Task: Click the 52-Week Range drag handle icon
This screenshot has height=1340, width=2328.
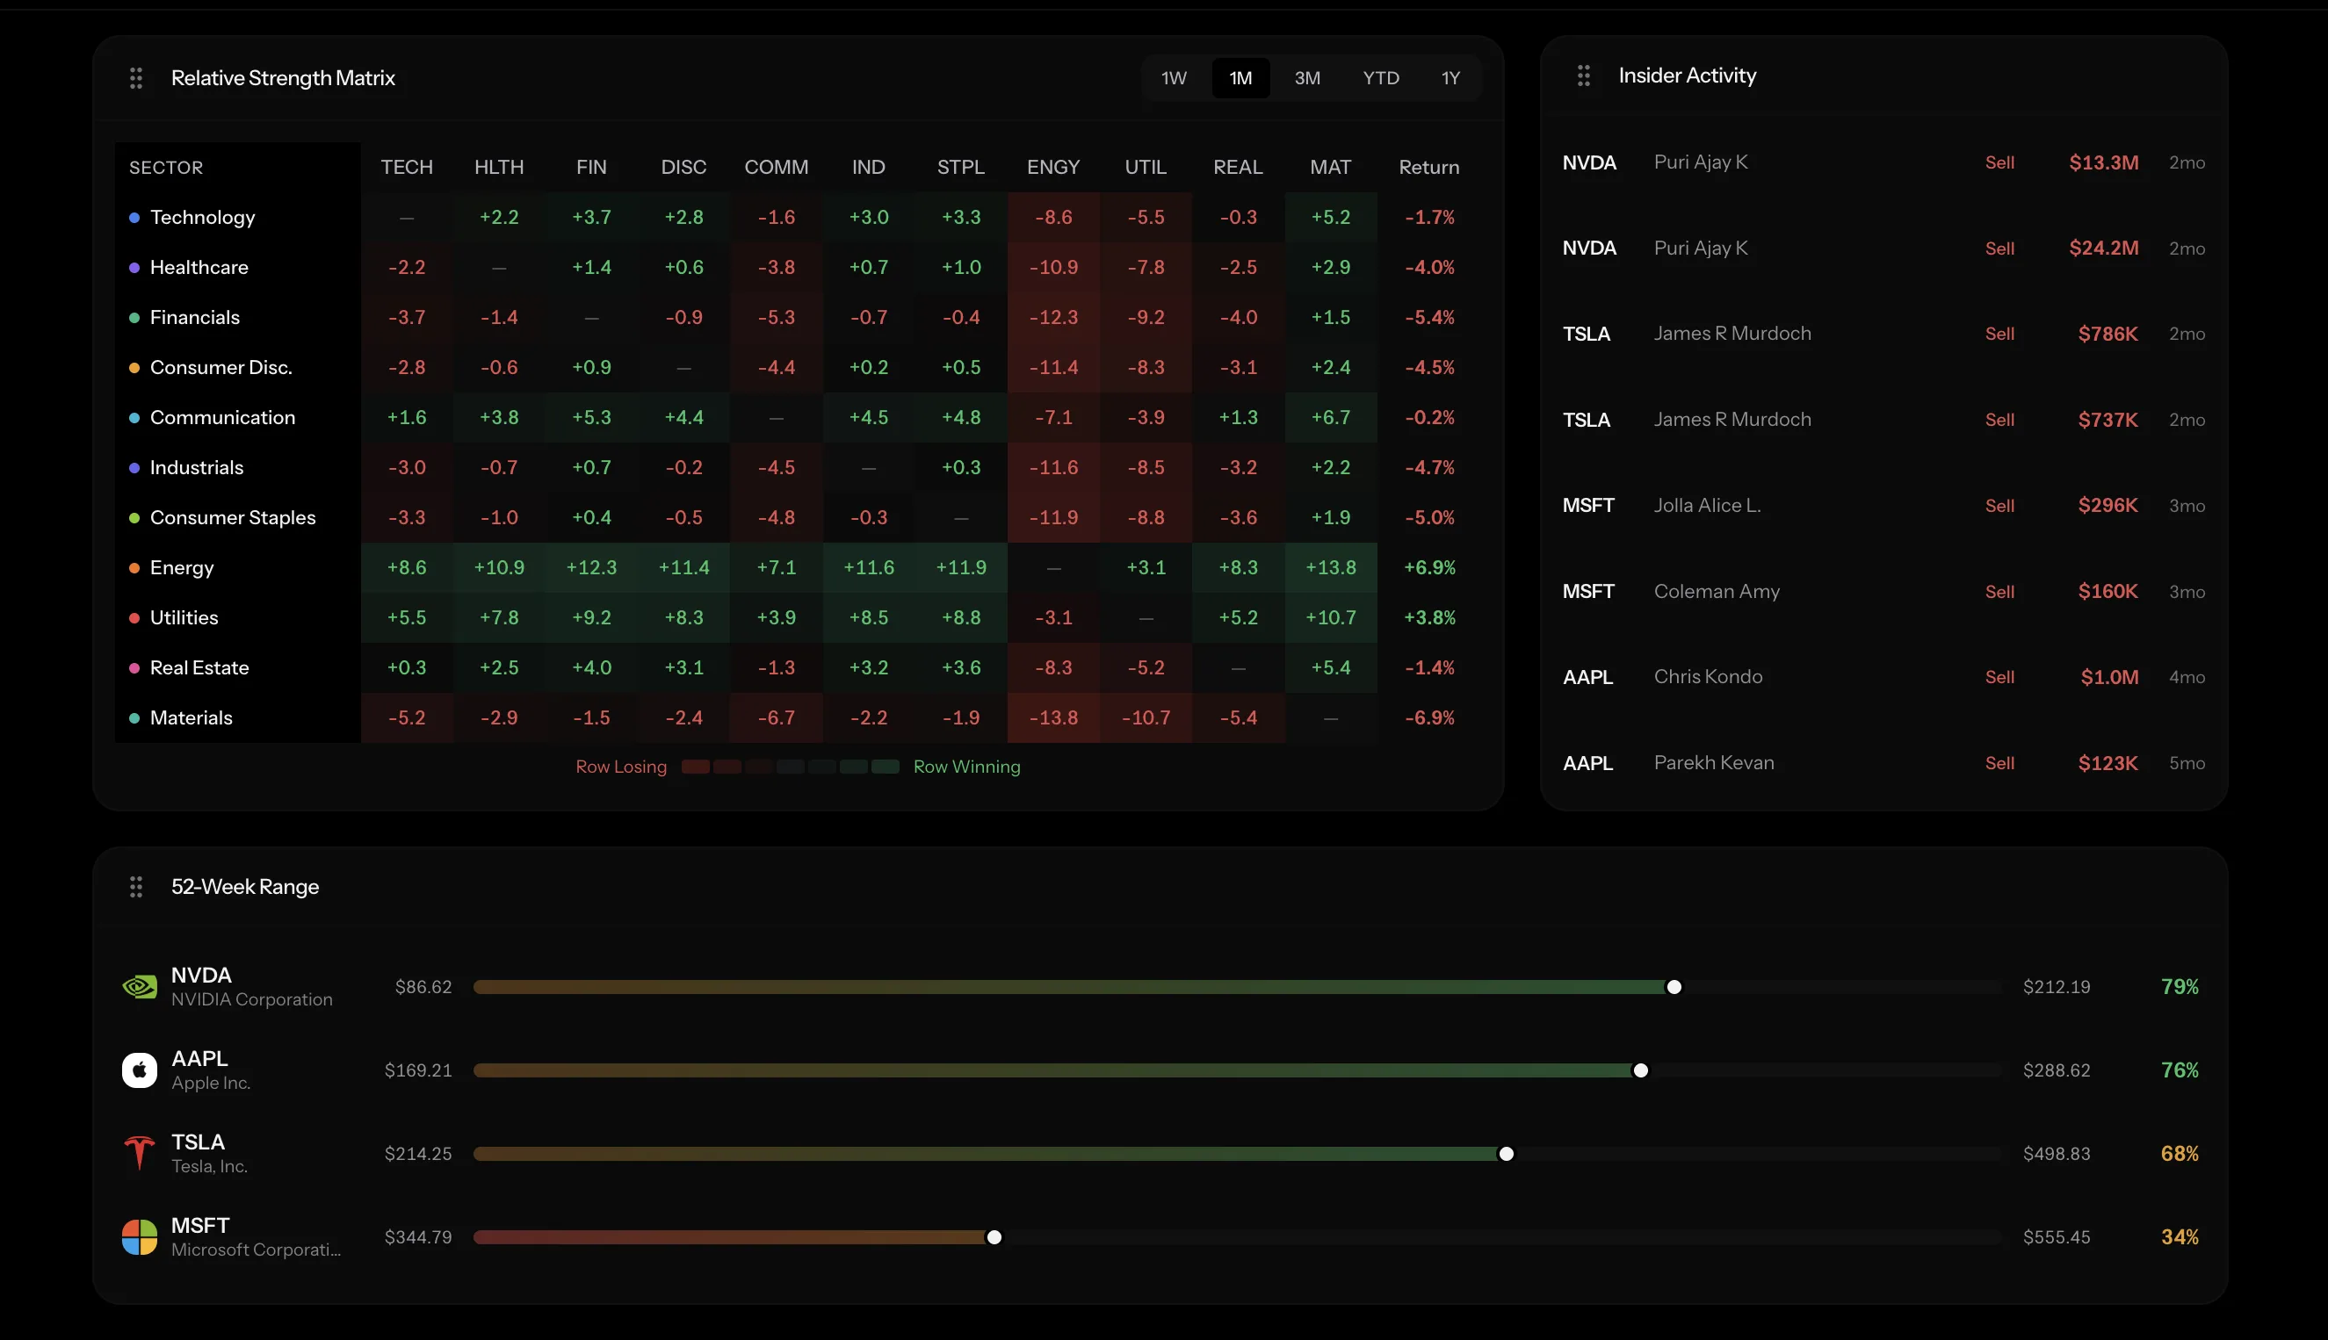Action: [136, 886]
